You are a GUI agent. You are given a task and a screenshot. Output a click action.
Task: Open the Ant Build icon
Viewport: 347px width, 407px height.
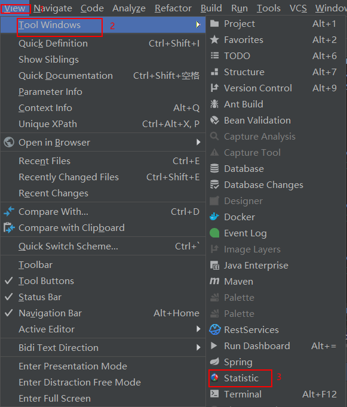coord(214,104)
